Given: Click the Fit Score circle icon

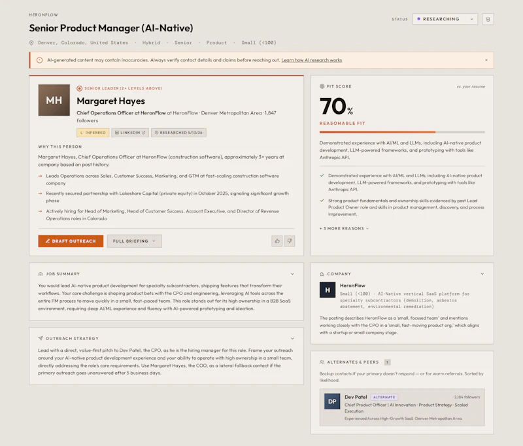Looking at the screenshot, I should click(x=322, y=86).
